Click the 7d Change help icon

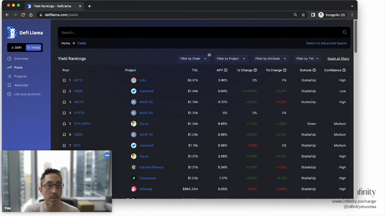[285, 70]
